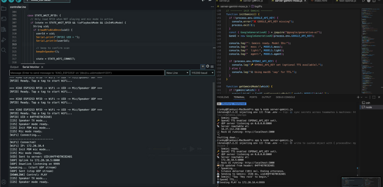Select the zsh terminal session
The width and height of the screenshot is (383, 187).
point(368,103)
